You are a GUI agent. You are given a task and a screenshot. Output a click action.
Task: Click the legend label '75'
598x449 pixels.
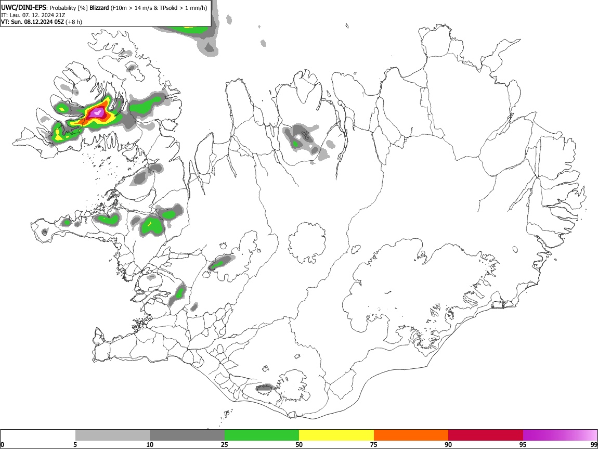[374, 444]
